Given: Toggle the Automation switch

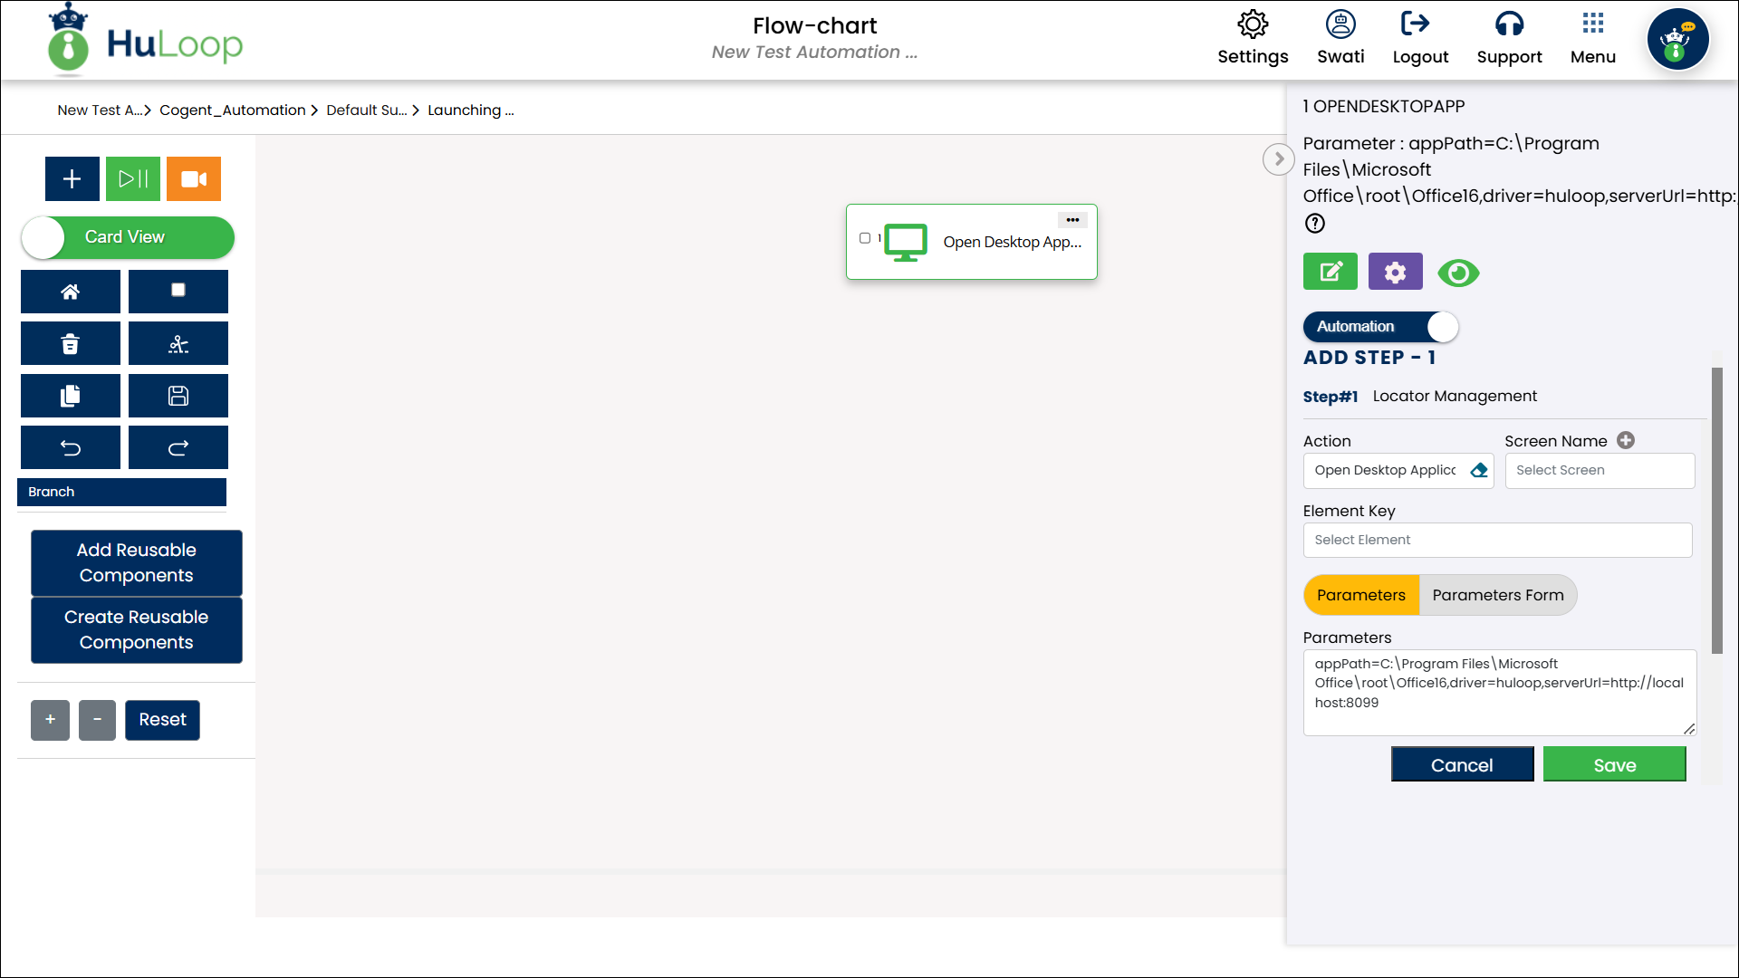Looking at the screenshot, I should click(1379, 327).
